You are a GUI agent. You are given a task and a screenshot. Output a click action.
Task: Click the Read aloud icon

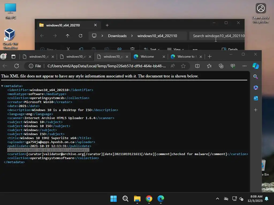point(173,66)
